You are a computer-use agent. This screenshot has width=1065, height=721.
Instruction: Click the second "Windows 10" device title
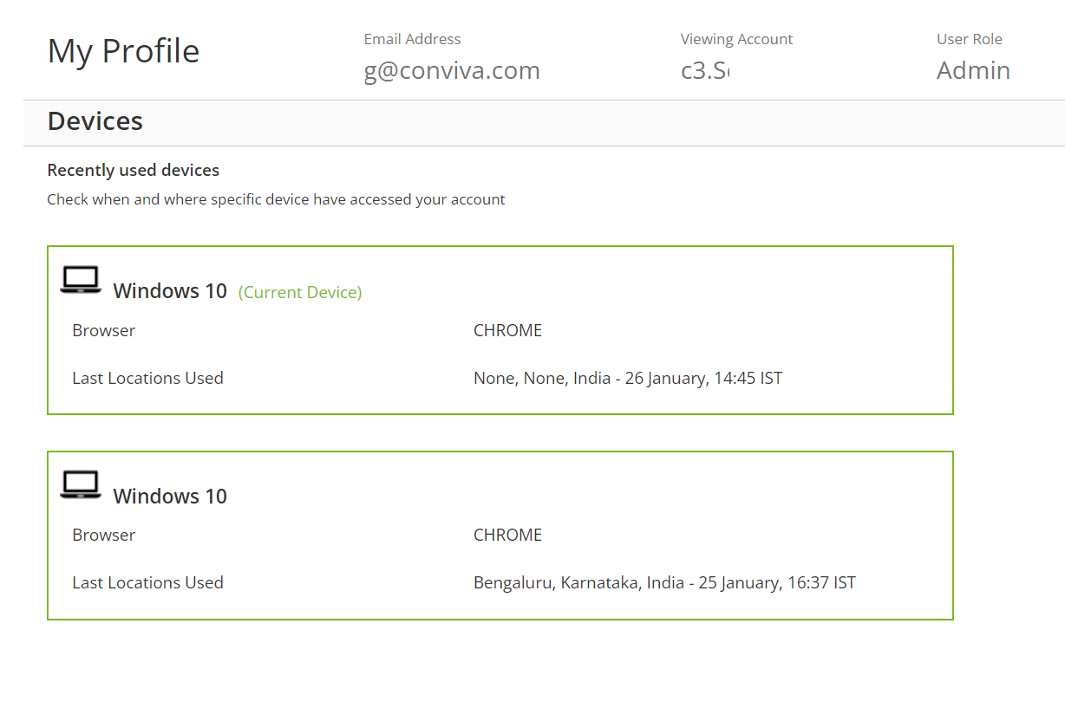point(170,496)
